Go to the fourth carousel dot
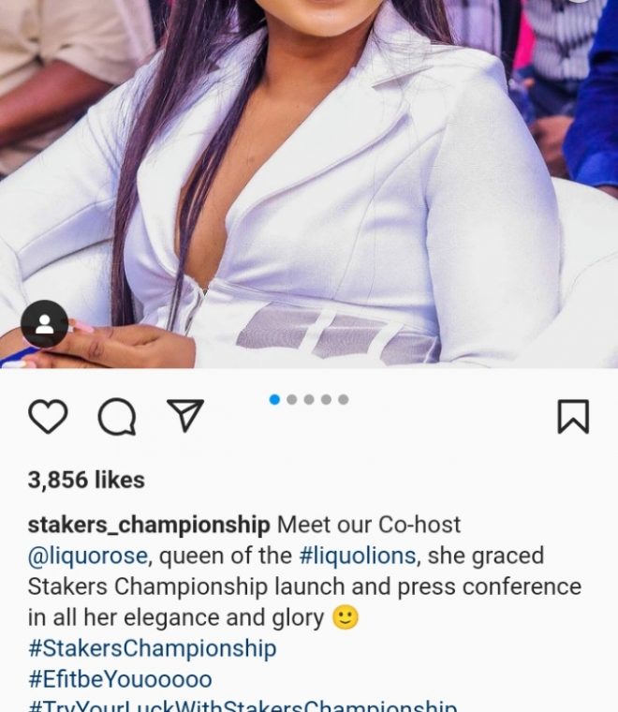This screenshot has width=618, height=712. point(326,400)
